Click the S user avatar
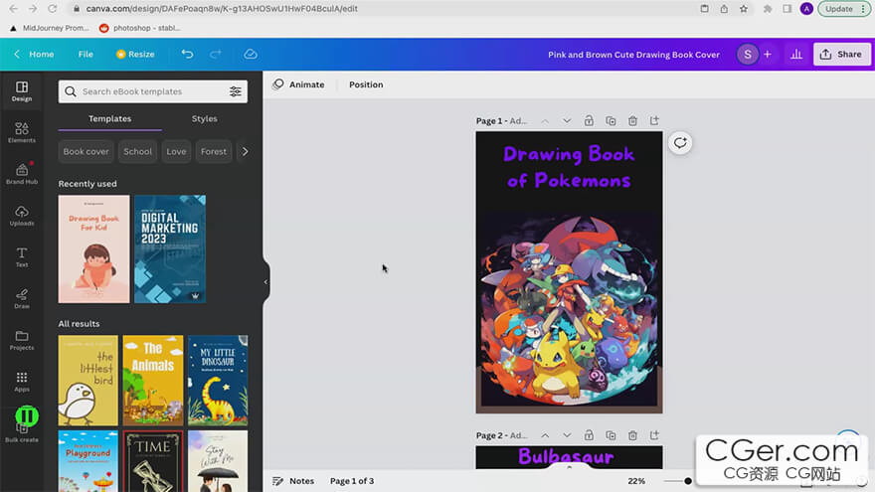The width and height of the screenshot is (875, 492). click(x=747, y=54)
